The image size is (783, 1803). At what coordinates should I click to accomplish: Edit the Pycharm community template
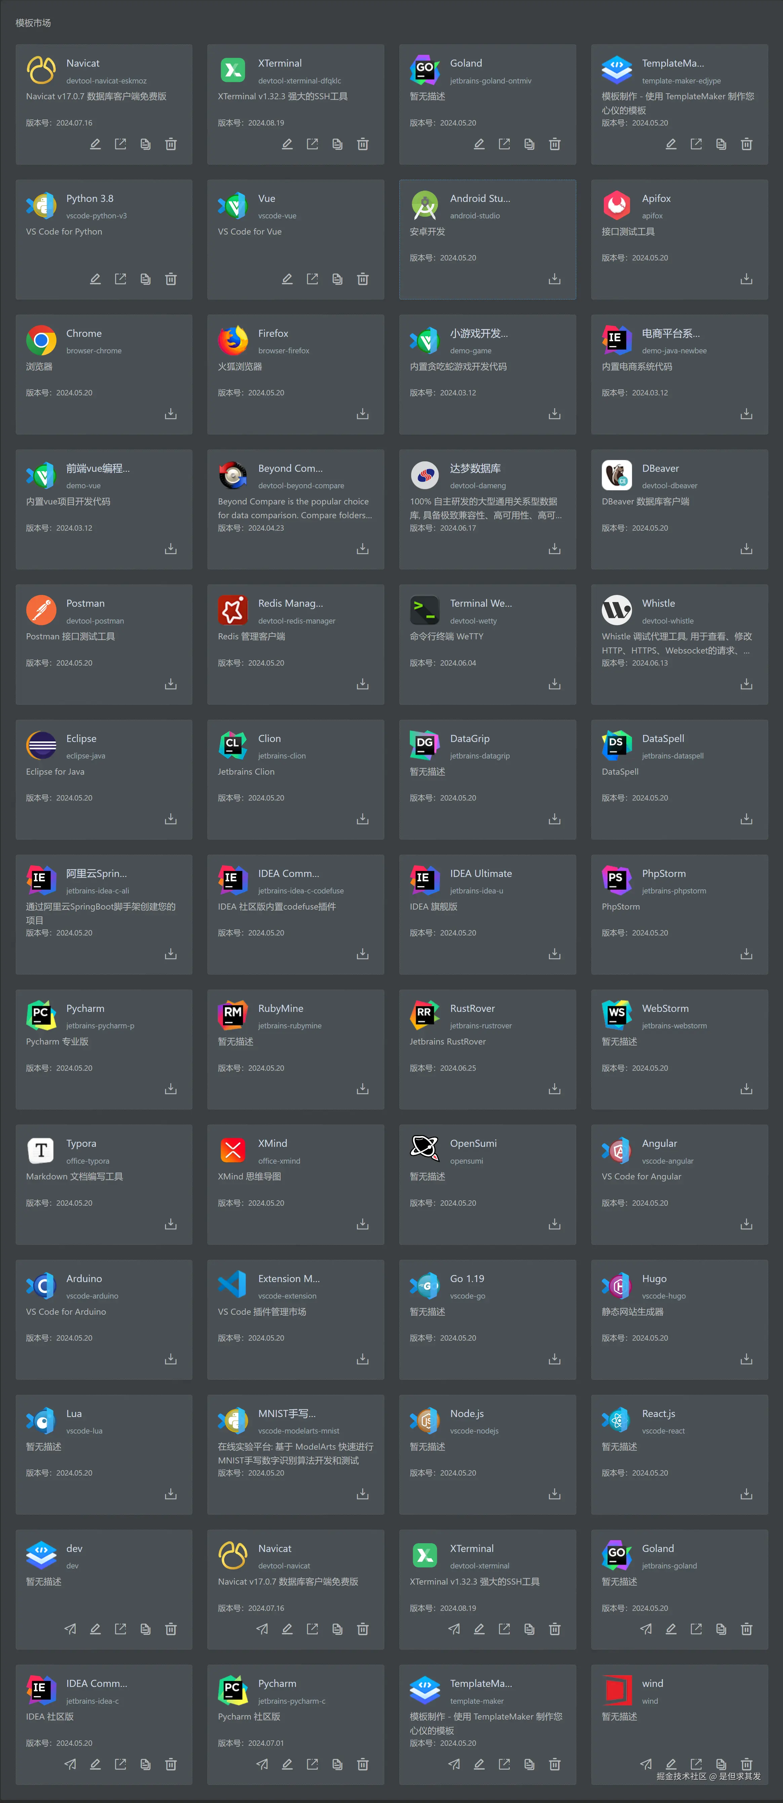(x=287, y=1764)
